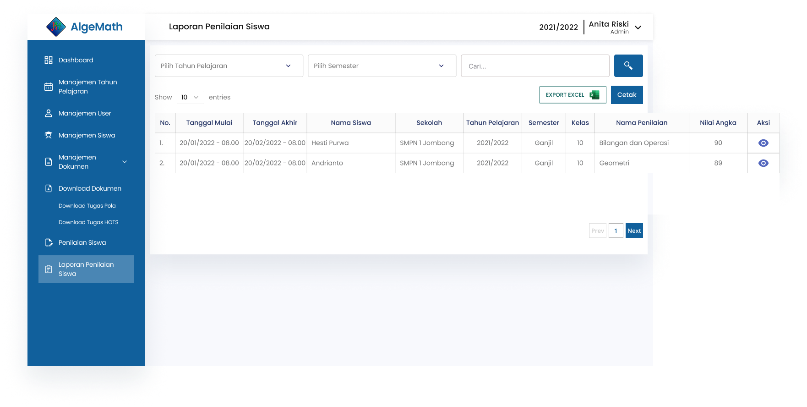Viewport: 807px width, 407px height.
Task: Click the Prev pagination button
Action: tap(598, 231)
